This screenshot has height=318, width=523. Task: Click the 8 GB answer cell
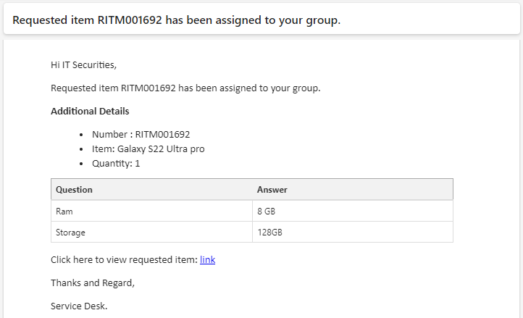coord(353,211)
